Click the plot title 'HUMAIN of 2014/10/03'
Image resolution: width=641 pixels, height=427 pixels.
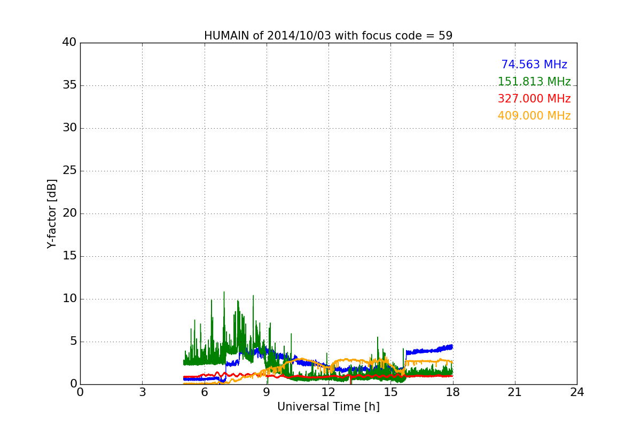(x=268, y=36)
